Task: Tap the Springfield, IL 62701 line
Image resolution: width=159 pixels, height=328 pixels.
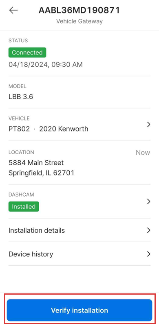Action: pyautogui.click(x=41, y=173)
